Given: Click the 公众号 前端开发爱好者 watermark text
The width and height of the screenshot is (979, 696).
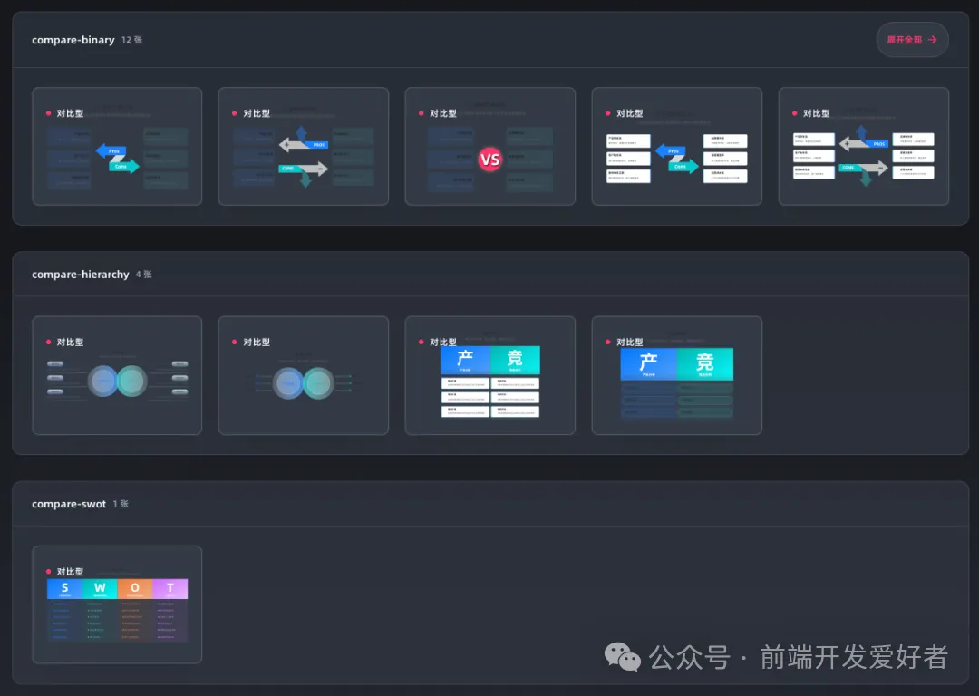Looking at the screenshot, I should tap(799, 657).
